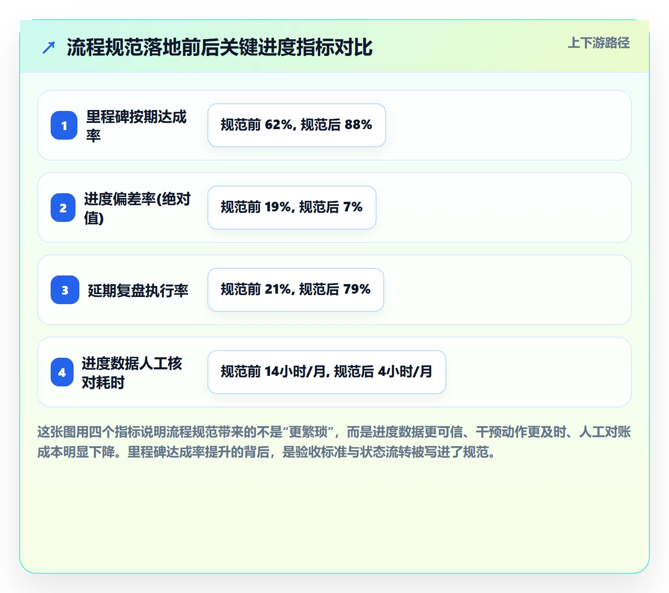The height and width of the screenshot is (593, 669).
Task: Click value pill 规范前 21%, 规范后 79%
Action: point(296,290)
